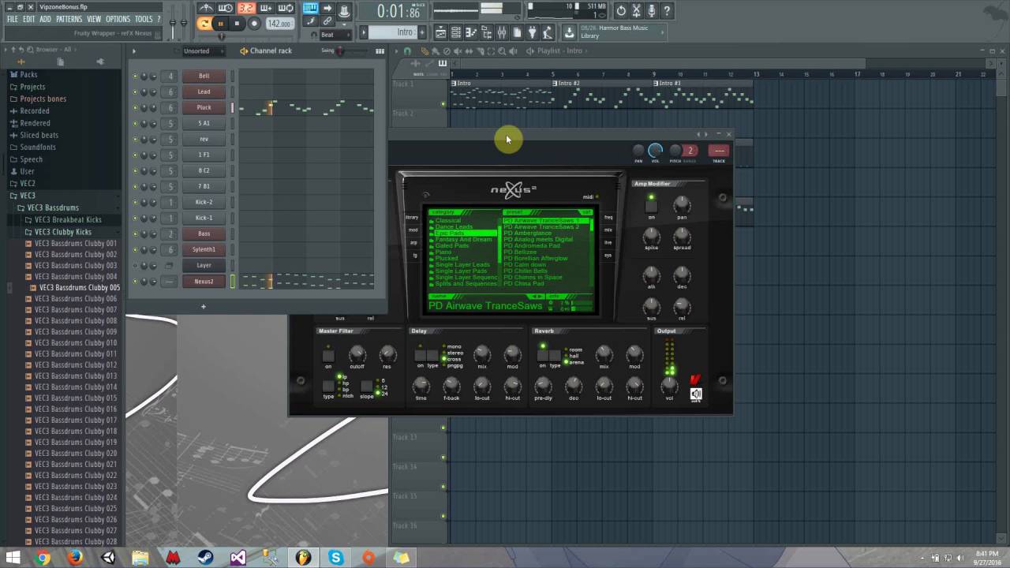The image size is (1010, 568).
Task: Toggle pattern/song mode button
Action: coord(204,24)
